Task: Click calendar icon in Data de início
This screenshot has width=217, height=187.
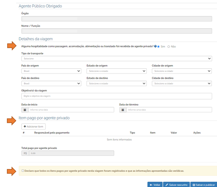Action: click(25, 110)
